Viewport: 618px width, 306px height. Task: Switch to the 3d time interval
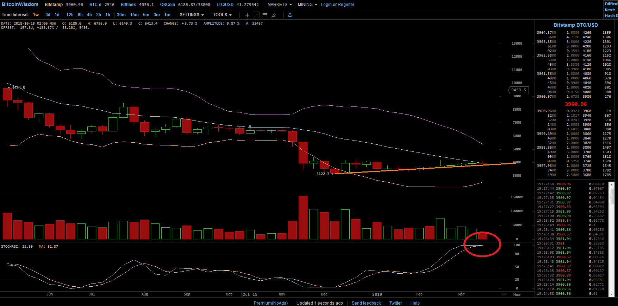(48, 15)
